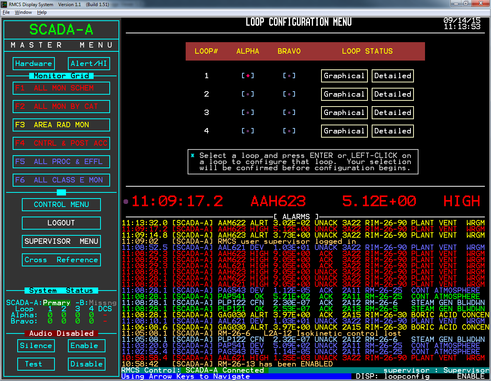Screen dimensions: 491x381
Task: Select F6 ALL CLASS E MON grid
Action: (61, 180)
